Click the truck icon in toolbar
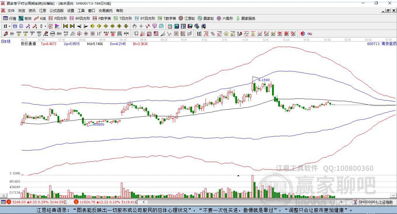The width and height of the screenshot is (397, 214). [x=203, y=26]
